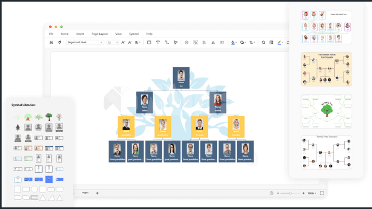The image size is (372, 209).
Task: Add a new page with the plus button
Action: coord(97,193)
